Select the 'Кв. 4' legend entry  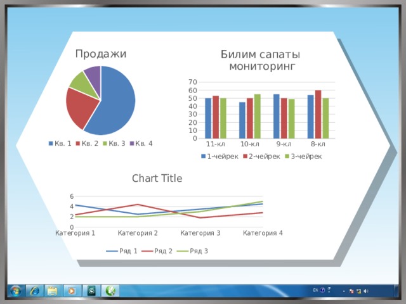pyautogui.click(x=141, y=144)
